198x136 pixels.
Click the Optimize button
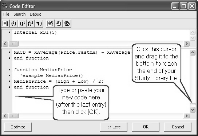point(18,127)
